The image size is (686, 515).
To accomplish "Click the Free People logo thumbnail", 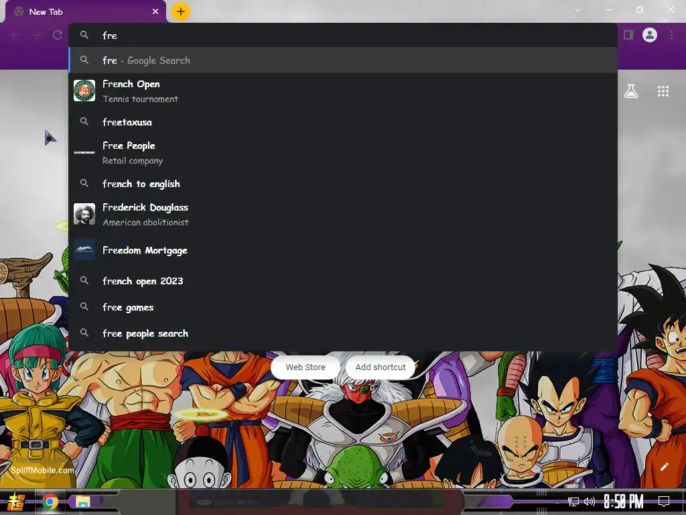I will click(x=84, y=152).
